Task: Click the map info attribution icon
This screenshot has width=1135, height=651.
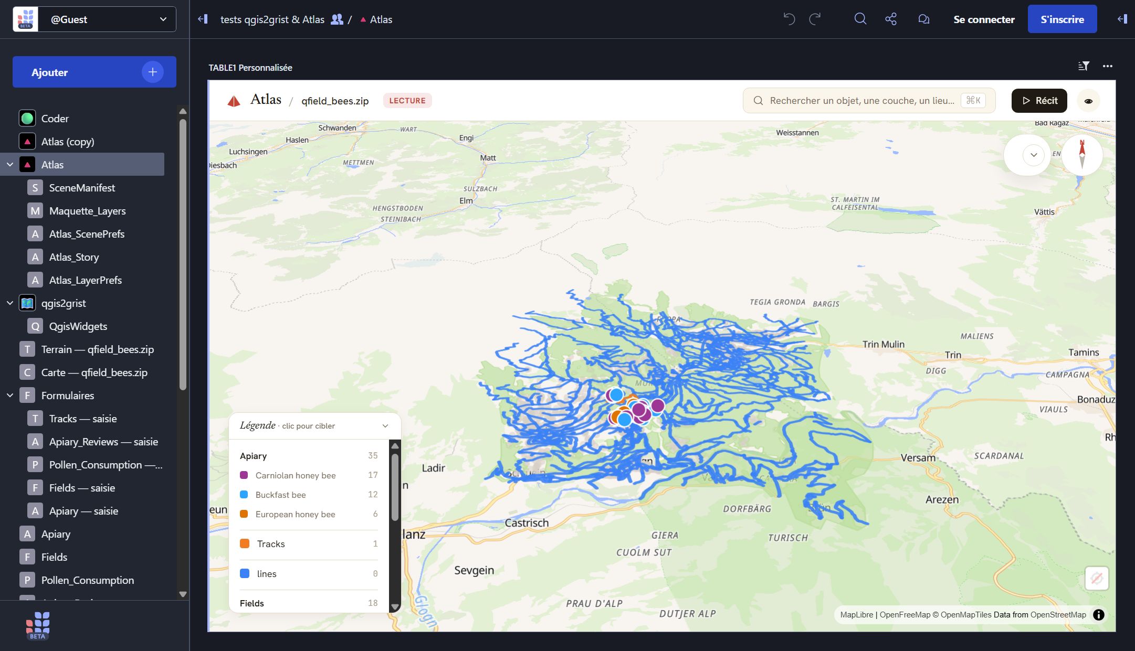Action: (x=1099, y=615)
